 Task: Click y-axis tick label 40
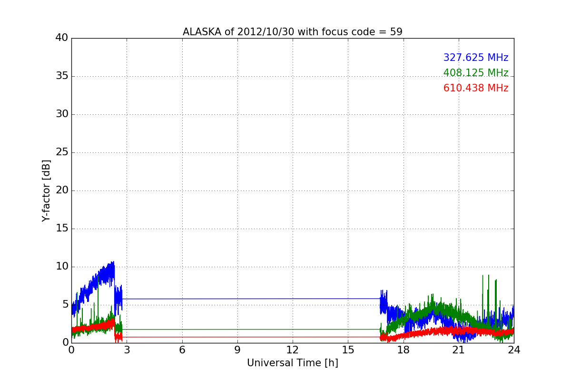pyautogui.click(x=62, y=38)
